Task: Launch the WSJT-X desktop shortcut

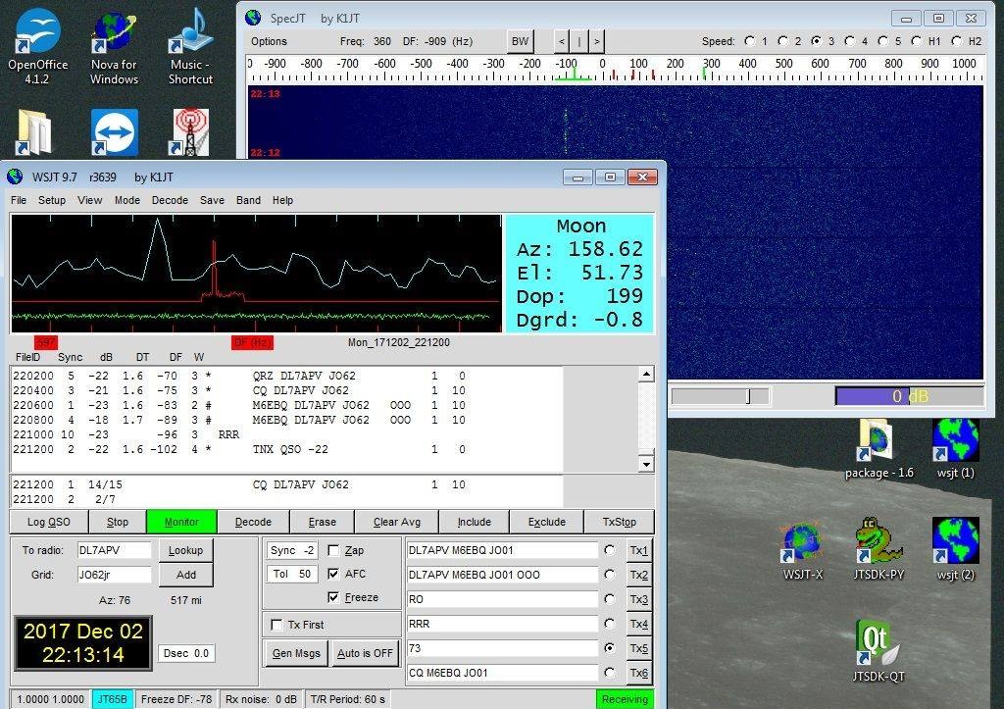Action: pos(802,549)
